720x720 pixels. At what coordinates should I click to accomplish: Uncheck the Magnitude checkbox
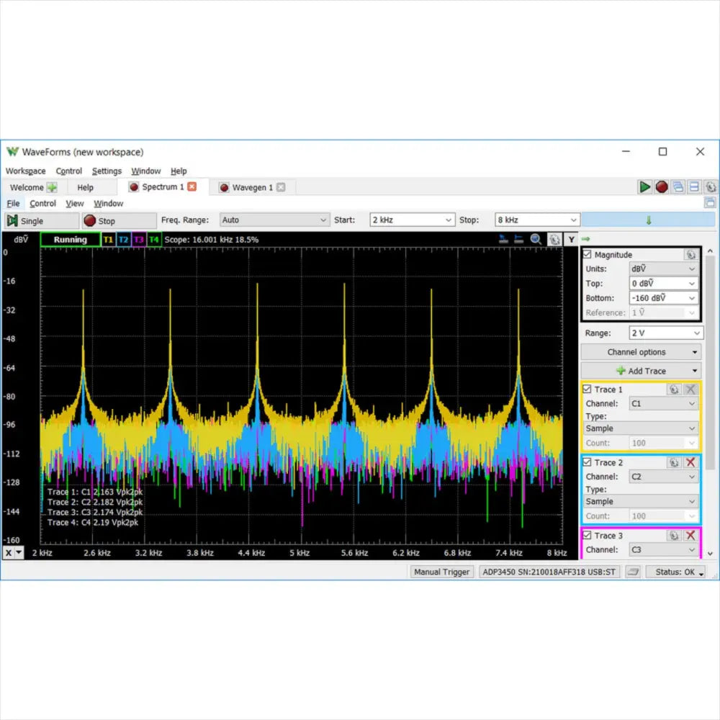click(588, 255)
